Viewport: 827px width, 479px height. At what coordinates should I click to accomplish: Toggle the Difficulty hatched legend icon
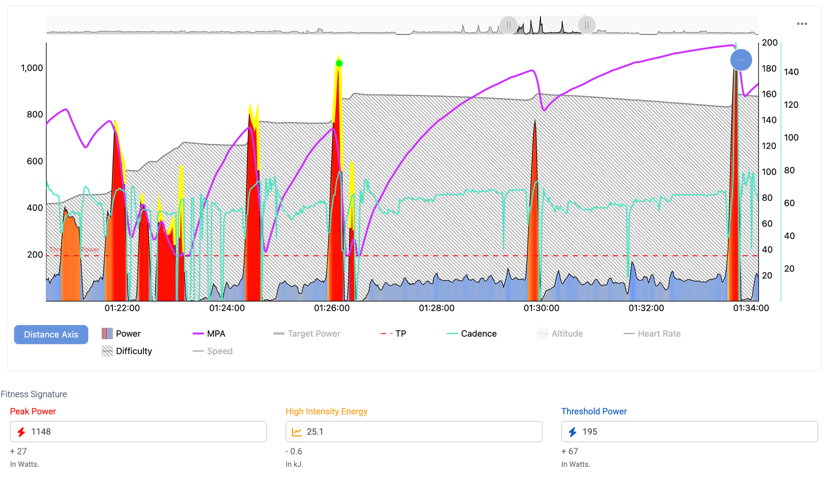tap(107, 351)
